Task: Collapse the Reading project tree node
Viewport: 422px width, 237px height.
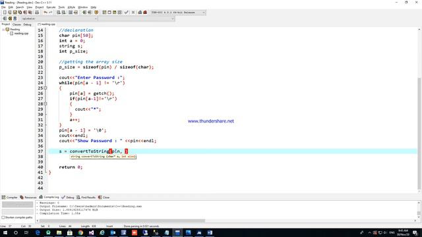Action: click(3, 30)
